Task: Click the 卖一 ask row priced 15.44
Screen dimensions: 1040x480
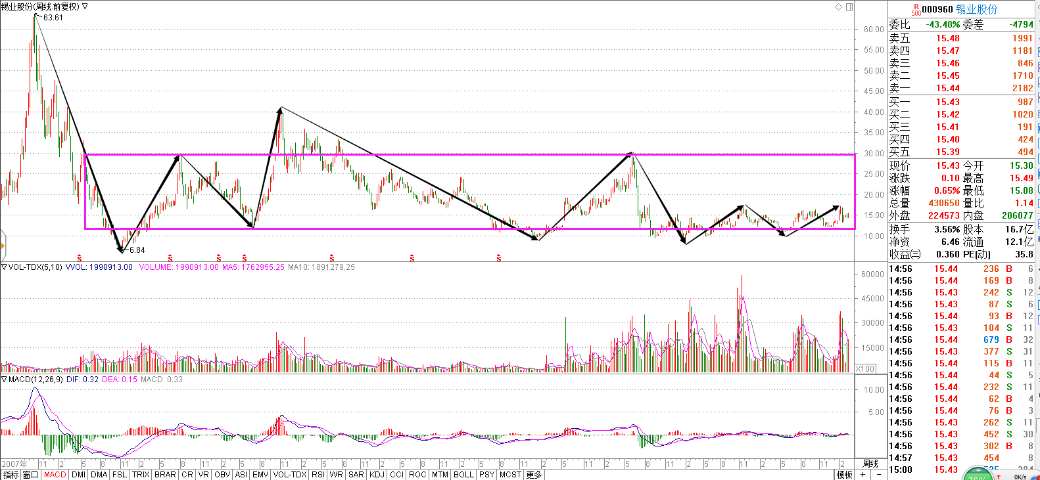Action: tap(961, 88)
